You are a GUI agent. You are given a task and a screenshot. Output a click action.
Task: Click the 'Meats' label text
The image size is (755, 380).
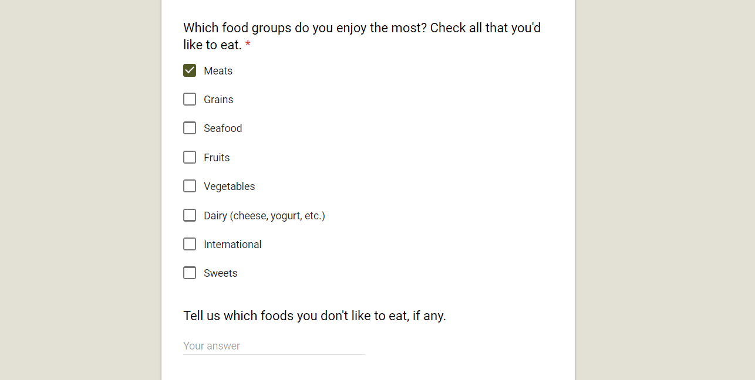pos(218,71)
